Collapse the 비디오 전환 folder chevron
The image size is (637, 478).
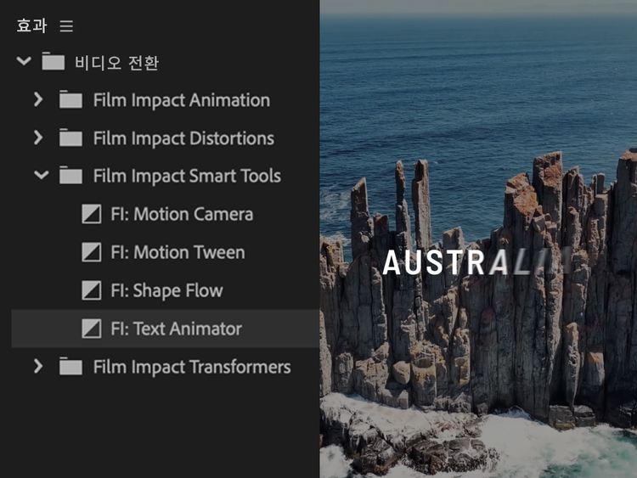point(24,61)
